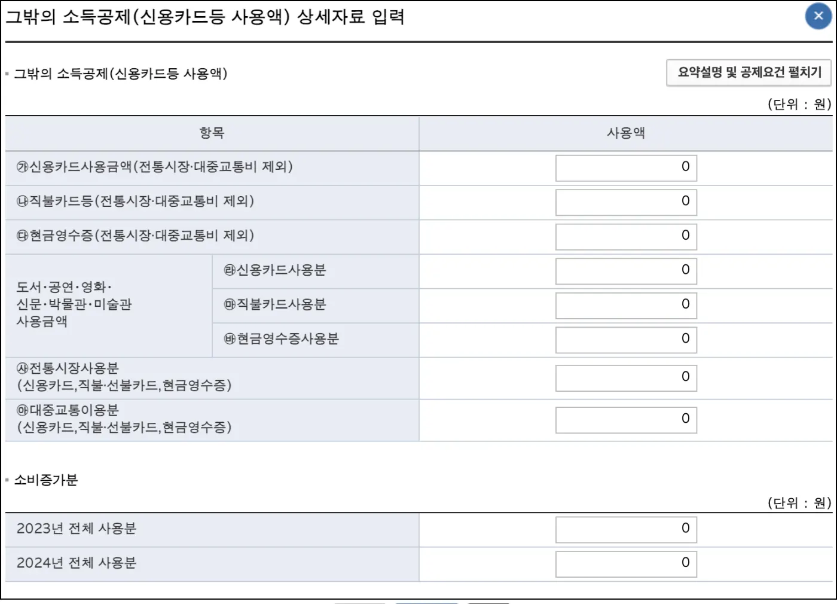Click the 현금영수증 amount input field
The image size is (837, 604).
click(625, 236)
